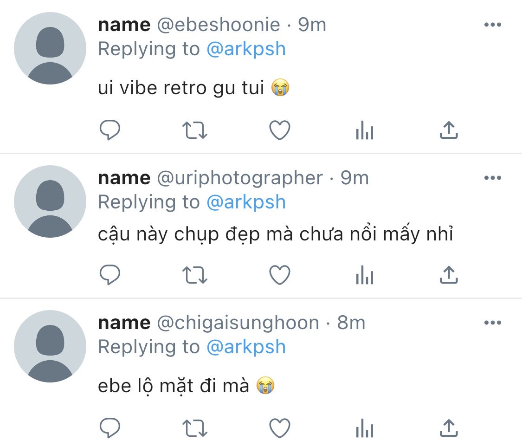This screenshot has width=522, height=447.
Task: Open @arkpsh mention in @chigaisunghoon's reply
Action: click(246, 347)
